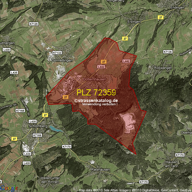Click the L434 road shield

pos(27,154)
